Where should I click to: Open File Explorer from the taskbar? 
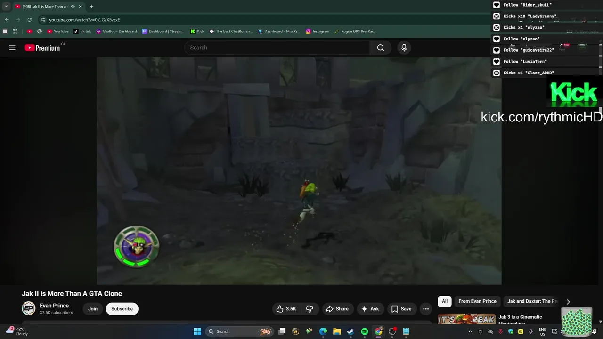point(337,331)
